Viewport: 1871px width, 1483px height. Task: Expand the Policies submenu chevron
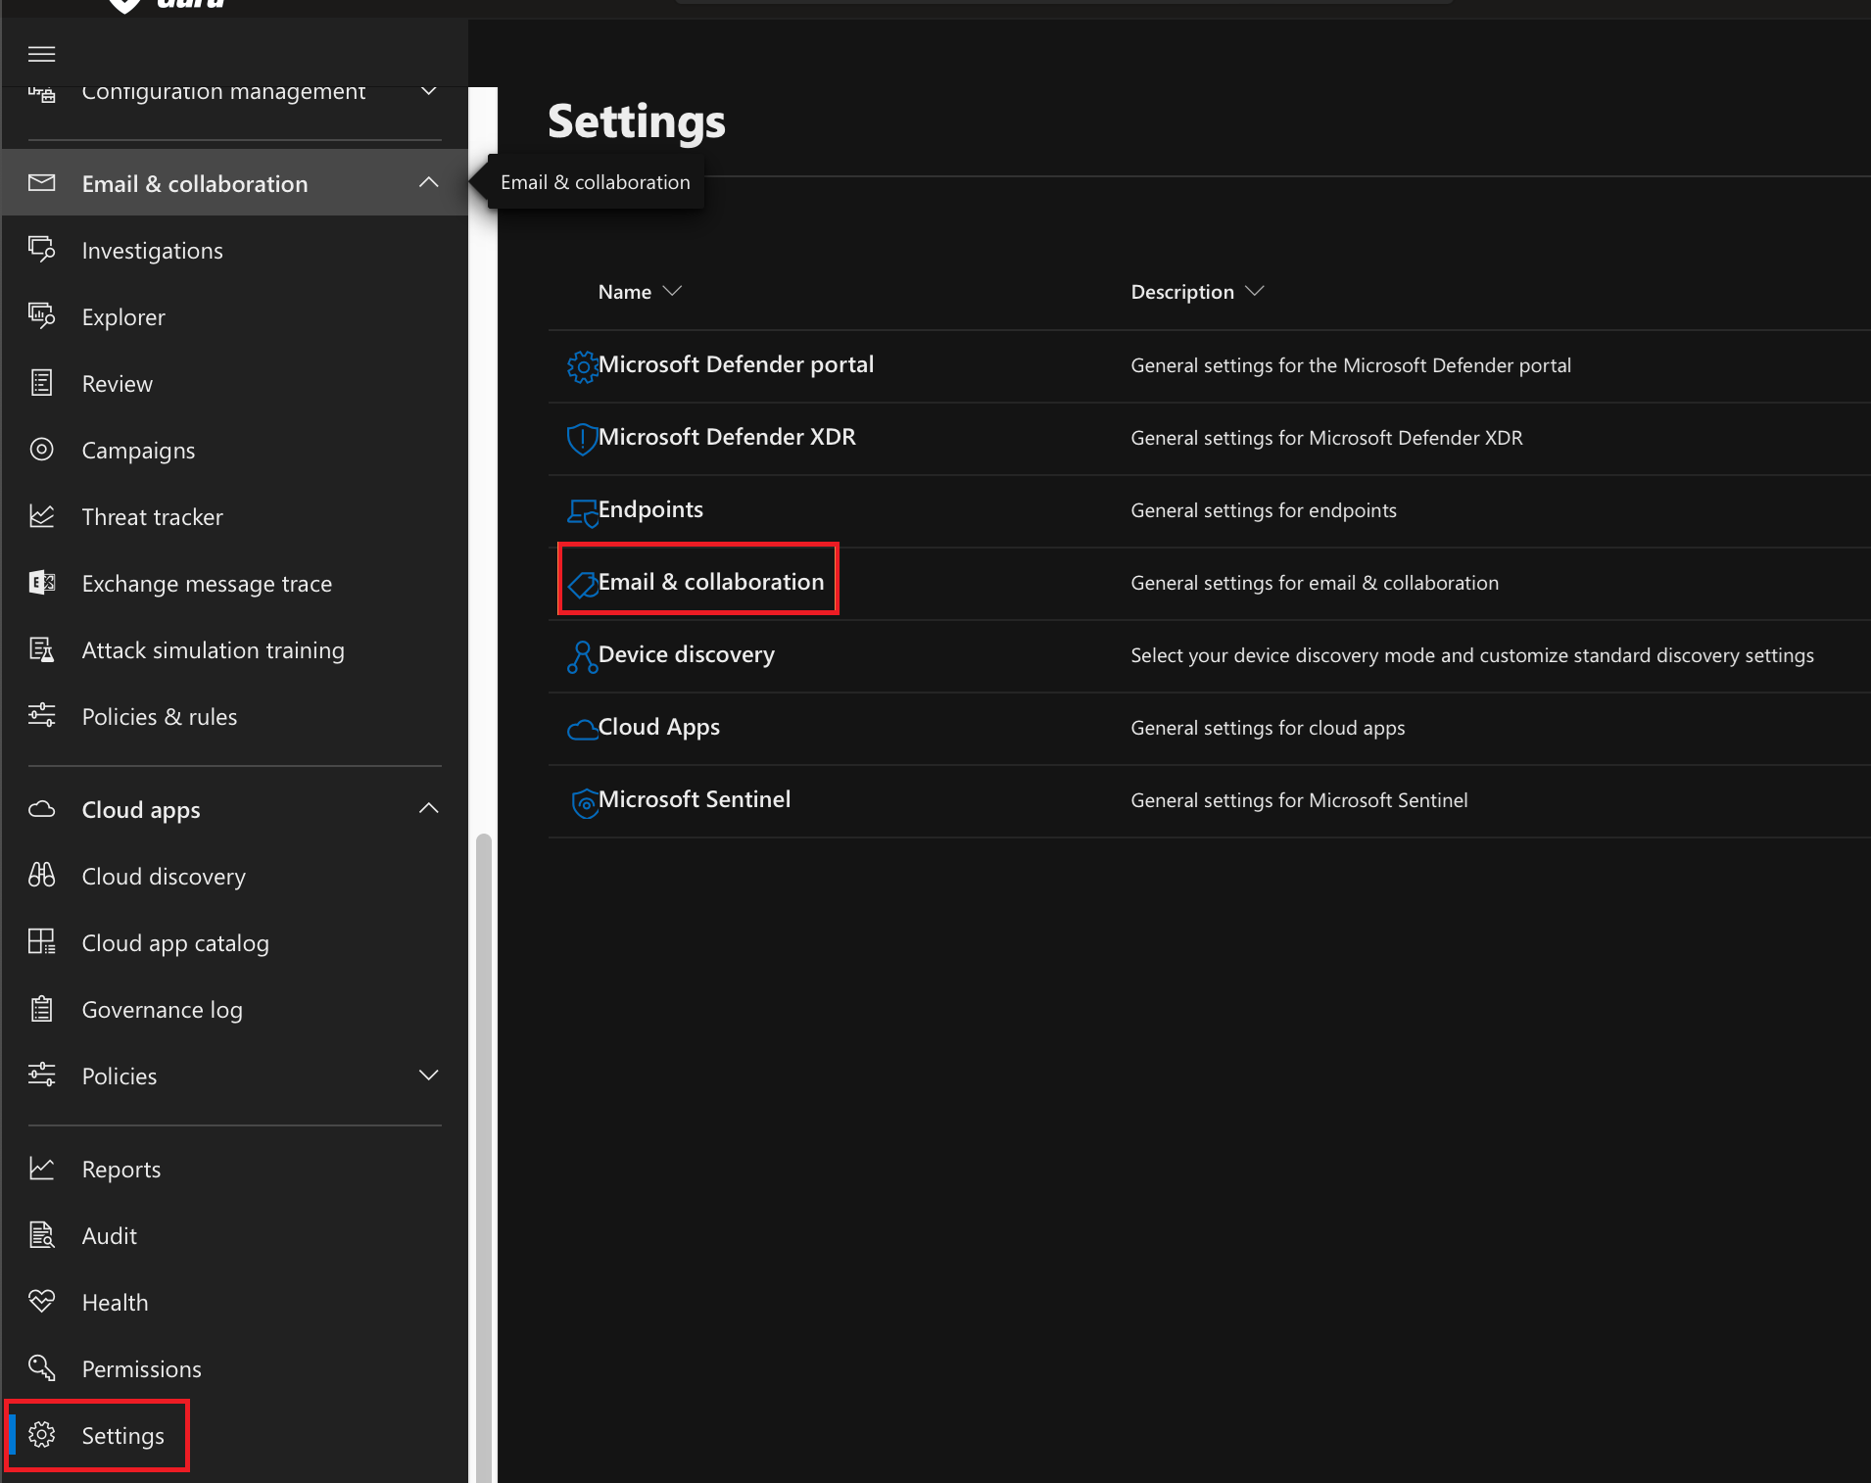(429, 1076)
